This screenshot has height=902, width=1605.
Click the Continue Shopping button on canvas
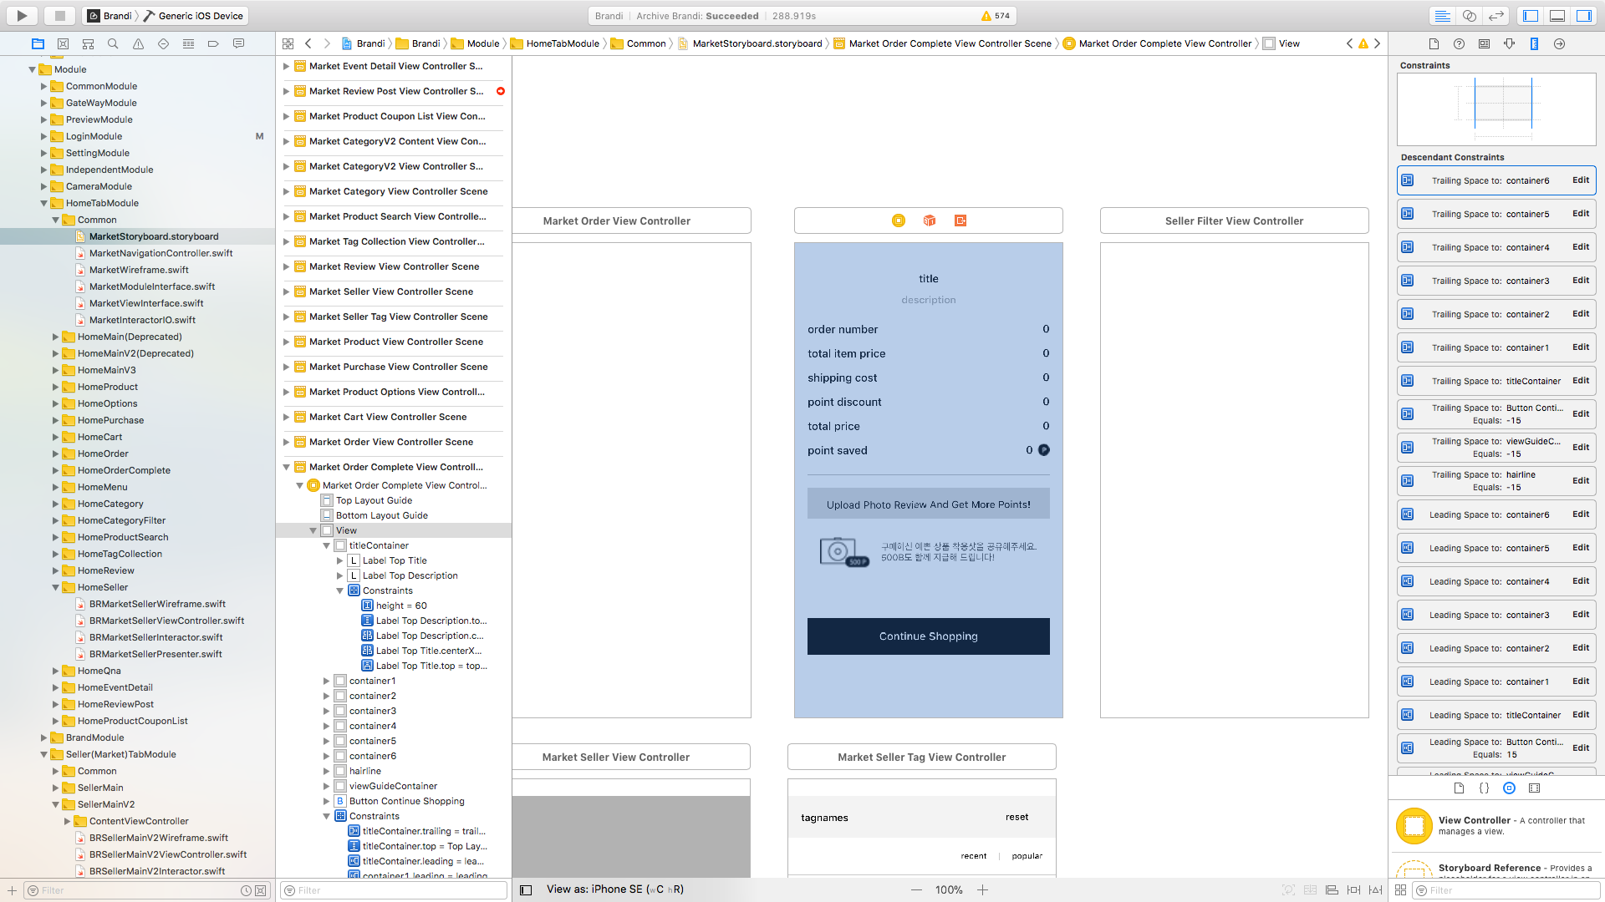coord(928,636)
